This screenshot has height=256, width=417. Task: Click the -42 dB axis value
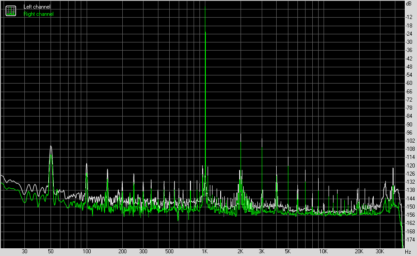click(x=409, y=59)
